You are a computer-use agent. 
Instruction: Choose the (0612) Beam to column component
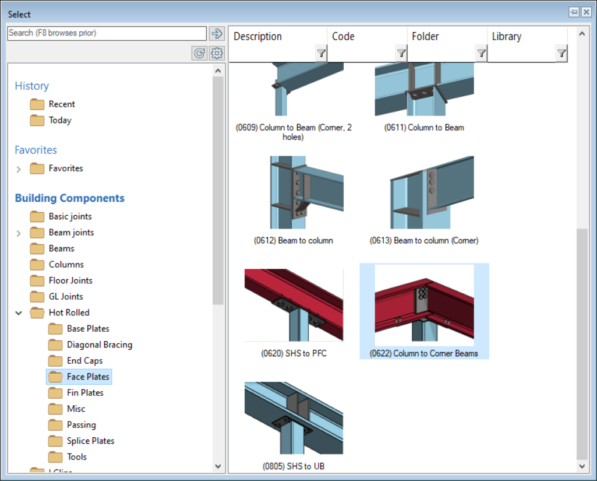pyautogui.click(x=294, y=193)
